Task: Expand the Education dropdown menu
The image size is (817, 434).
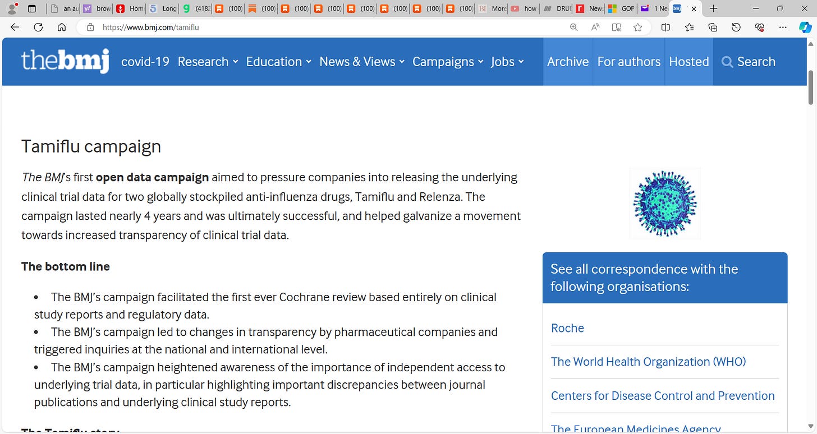Action: (x=279, y=62)
